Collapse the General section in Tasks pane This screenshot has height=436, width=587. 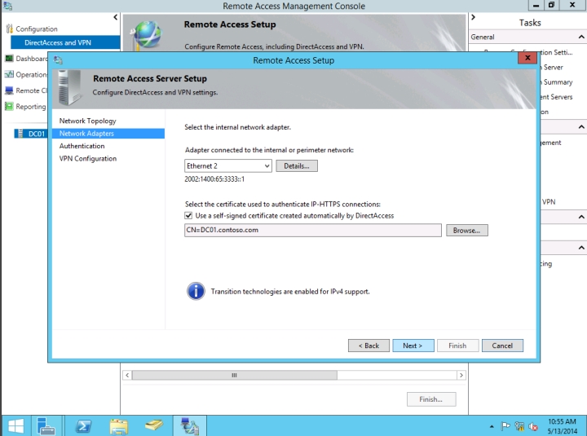[580, 37]
